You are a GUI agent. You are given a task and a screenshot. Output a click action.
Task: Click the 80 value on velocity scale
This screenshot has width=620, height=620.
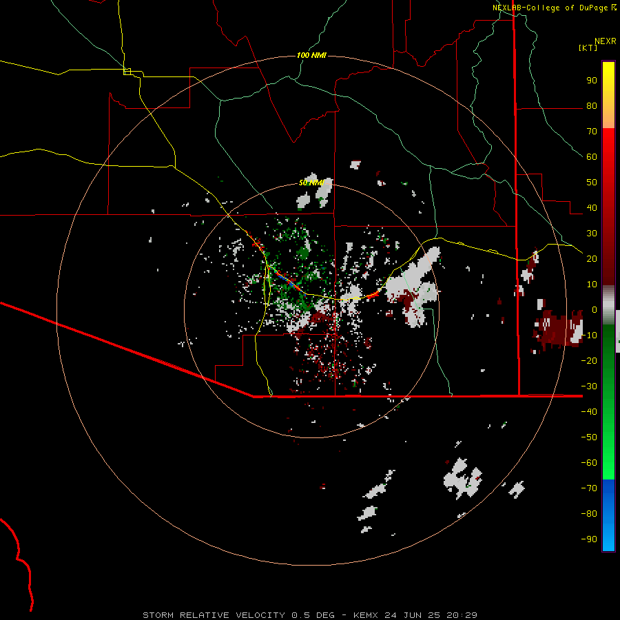coord(592,105)
